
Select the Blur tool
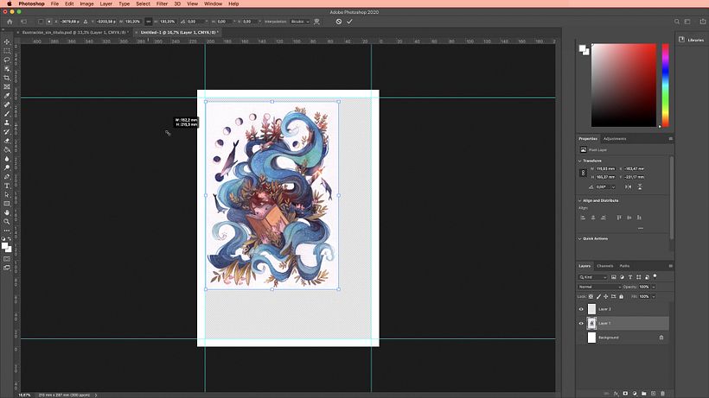(x=7, y=159)
